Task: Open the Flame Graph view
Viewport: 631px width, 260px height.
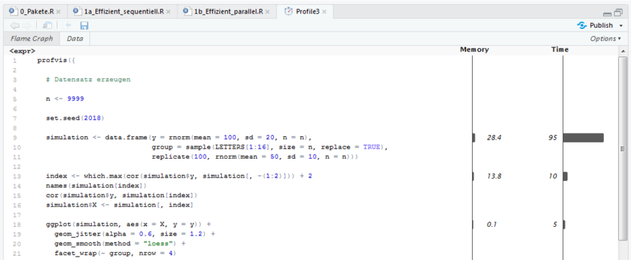Action: pos(31,39)
